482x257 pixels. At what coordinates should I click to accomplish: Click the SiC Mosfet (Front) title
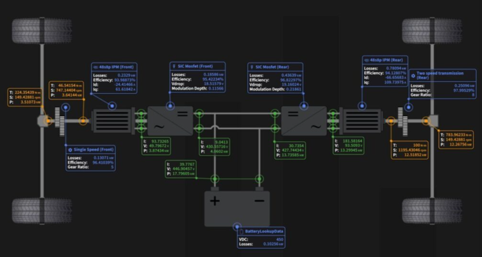click(x=195, y=66)
